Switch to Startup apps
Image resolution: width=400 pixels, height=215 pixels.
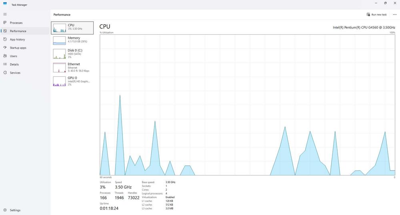pyautogui.click(x=18, y=48)
